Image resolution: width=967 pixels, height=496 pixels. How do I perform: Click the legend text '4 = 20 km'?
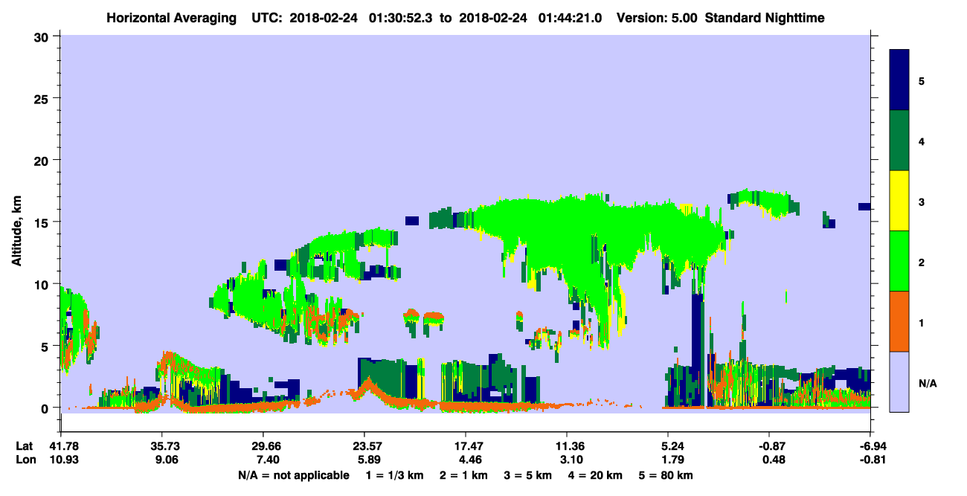coord(595,475)
